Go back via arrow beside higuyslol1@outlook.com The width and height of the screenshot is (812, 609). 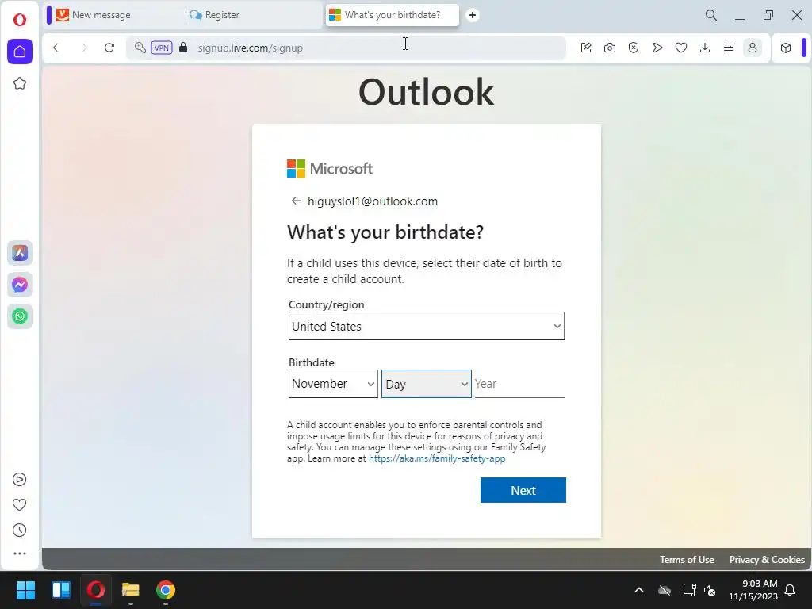click(x=297, y=201)
